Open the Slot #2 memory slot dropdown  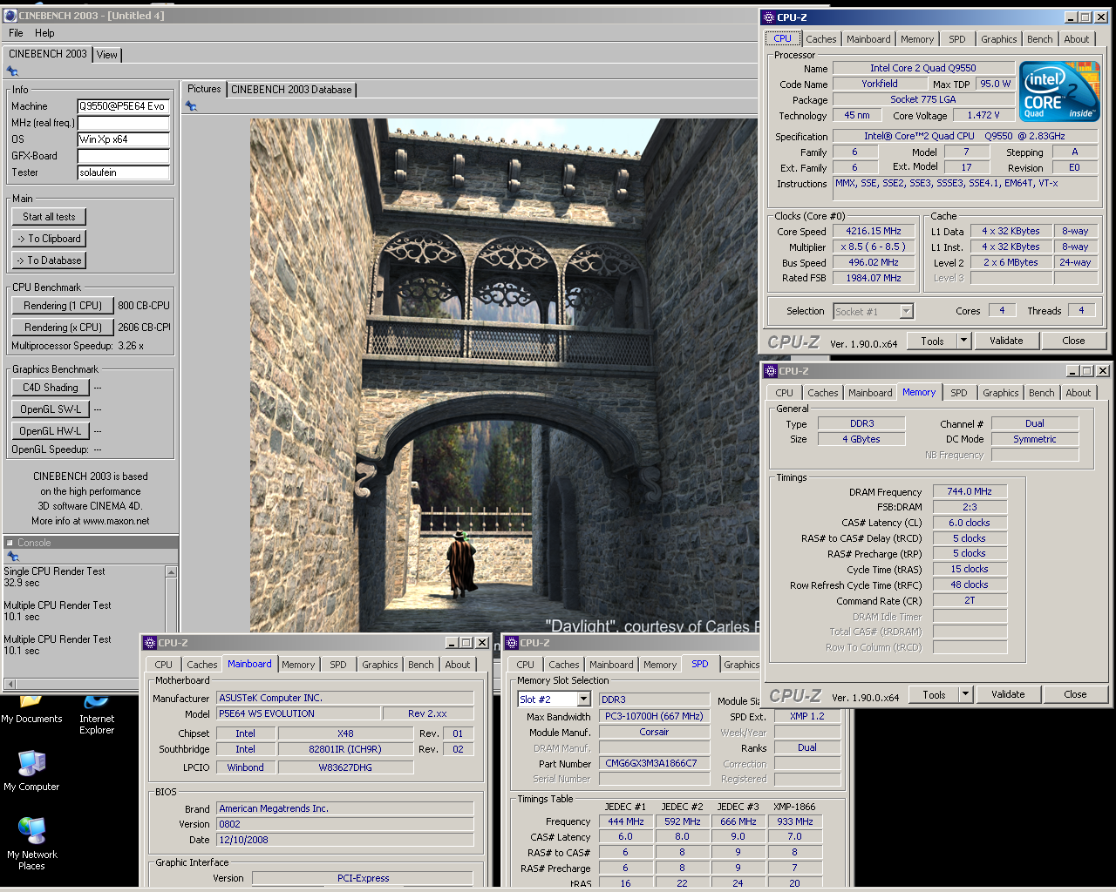point(584,699)
